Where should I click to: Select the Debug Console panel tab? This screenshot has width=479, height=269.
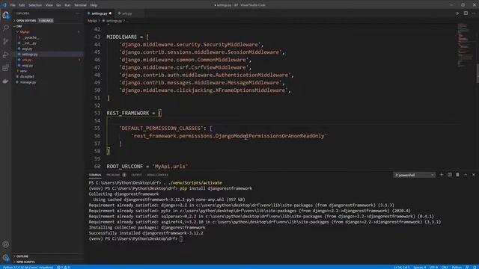coord(157,175)
